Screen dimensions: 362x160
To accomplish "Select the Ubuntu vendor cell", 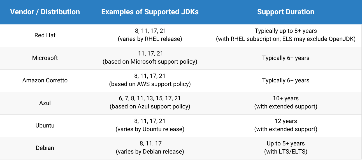I will click(45, 125).
